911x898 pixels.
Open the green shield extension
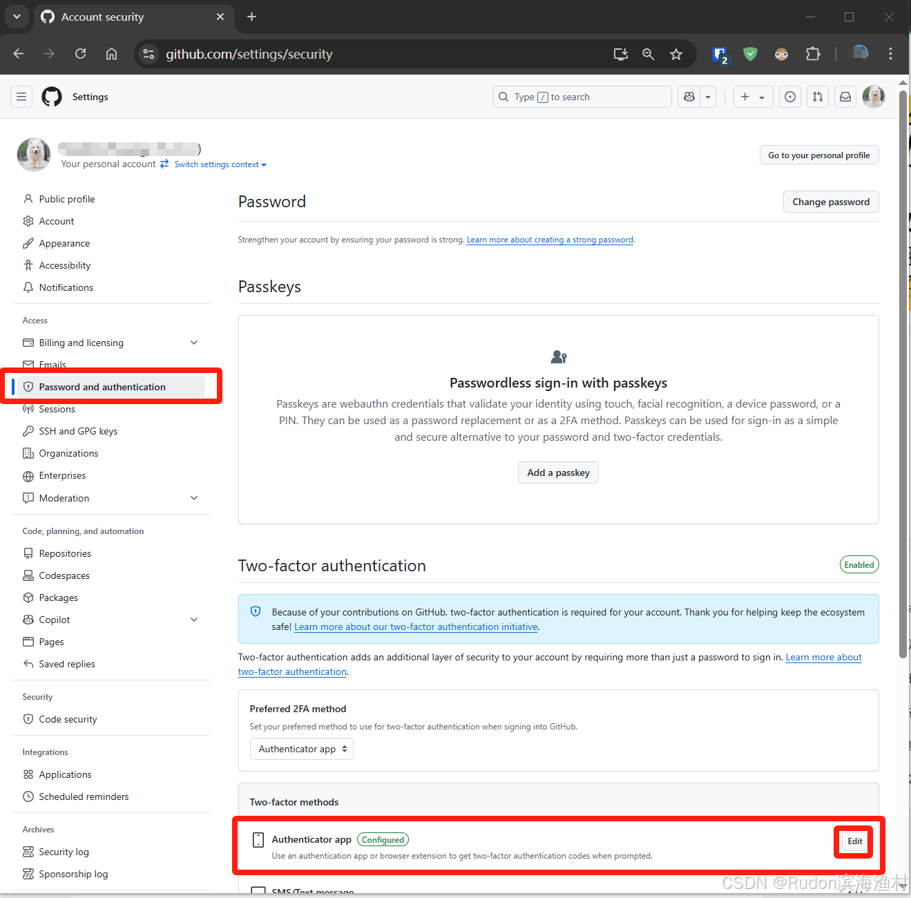click(x=750, y=54)
